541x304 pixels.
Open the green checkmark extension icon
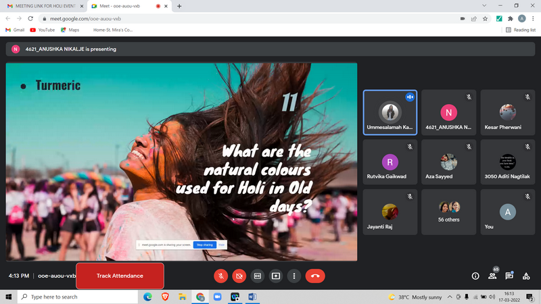coord(499,19)
